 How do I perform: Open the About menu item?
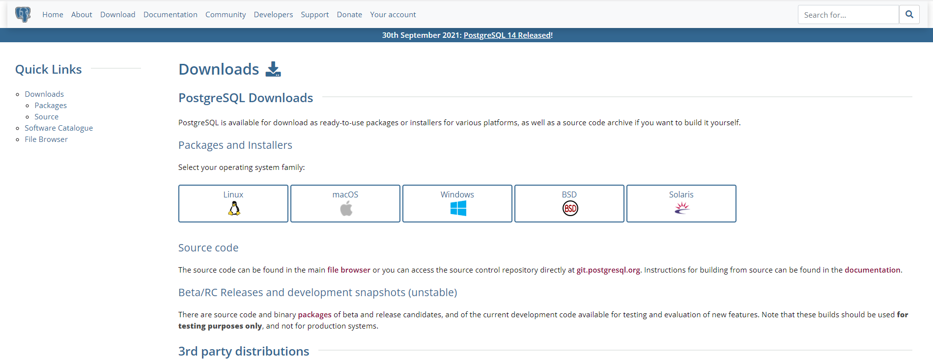(x=82, y=15)
